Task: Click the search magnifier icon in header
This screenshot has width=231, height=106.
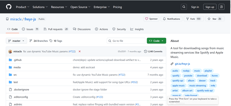Action: tap(184, 7)
